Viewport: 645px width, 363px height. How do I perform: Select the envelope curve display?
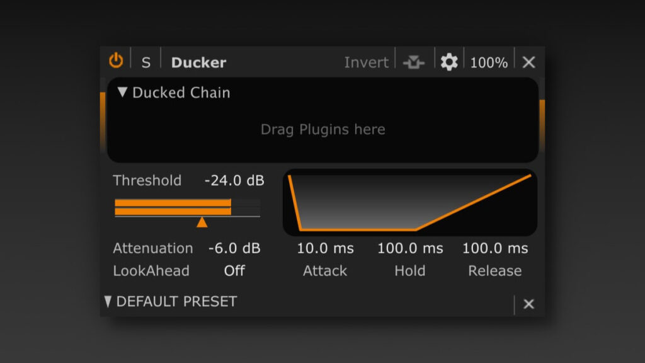click(409, 202)
